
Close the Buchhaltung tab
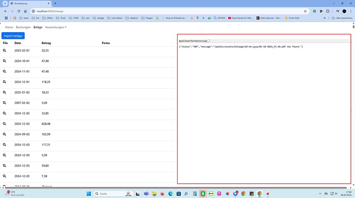tap(49, 3)
